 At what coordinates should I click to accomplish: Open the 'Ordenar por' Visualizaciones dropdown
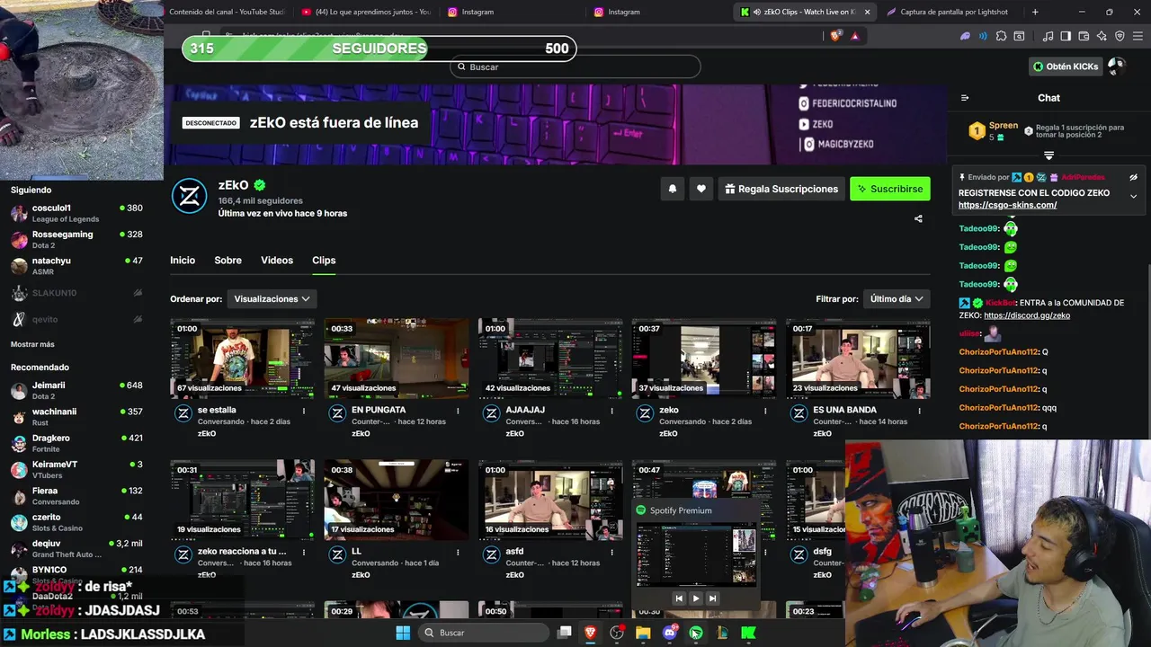272,299
